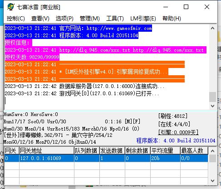Click the 授权信息 log line
This screenshot has height=189, width=221.
click(18, 43)
